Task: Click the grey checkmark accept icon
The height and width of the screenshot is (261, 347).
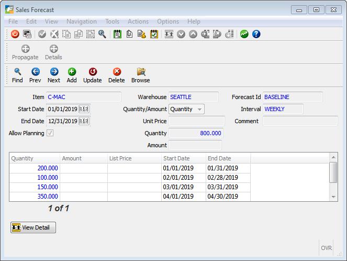Action: pyautogui.click(x=42, y=34)
